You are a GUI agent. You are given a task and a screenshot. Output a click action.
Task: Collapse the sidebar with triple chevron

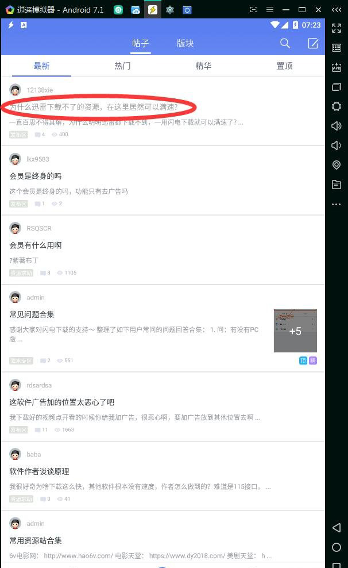click(x=337, y=10)
